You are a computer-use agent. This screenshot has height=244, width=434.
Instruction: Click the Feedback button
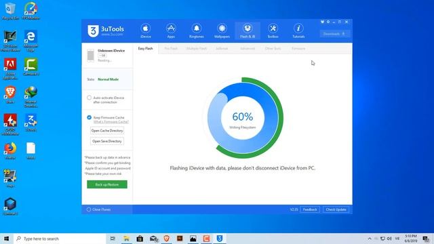[x=310, y=209]
